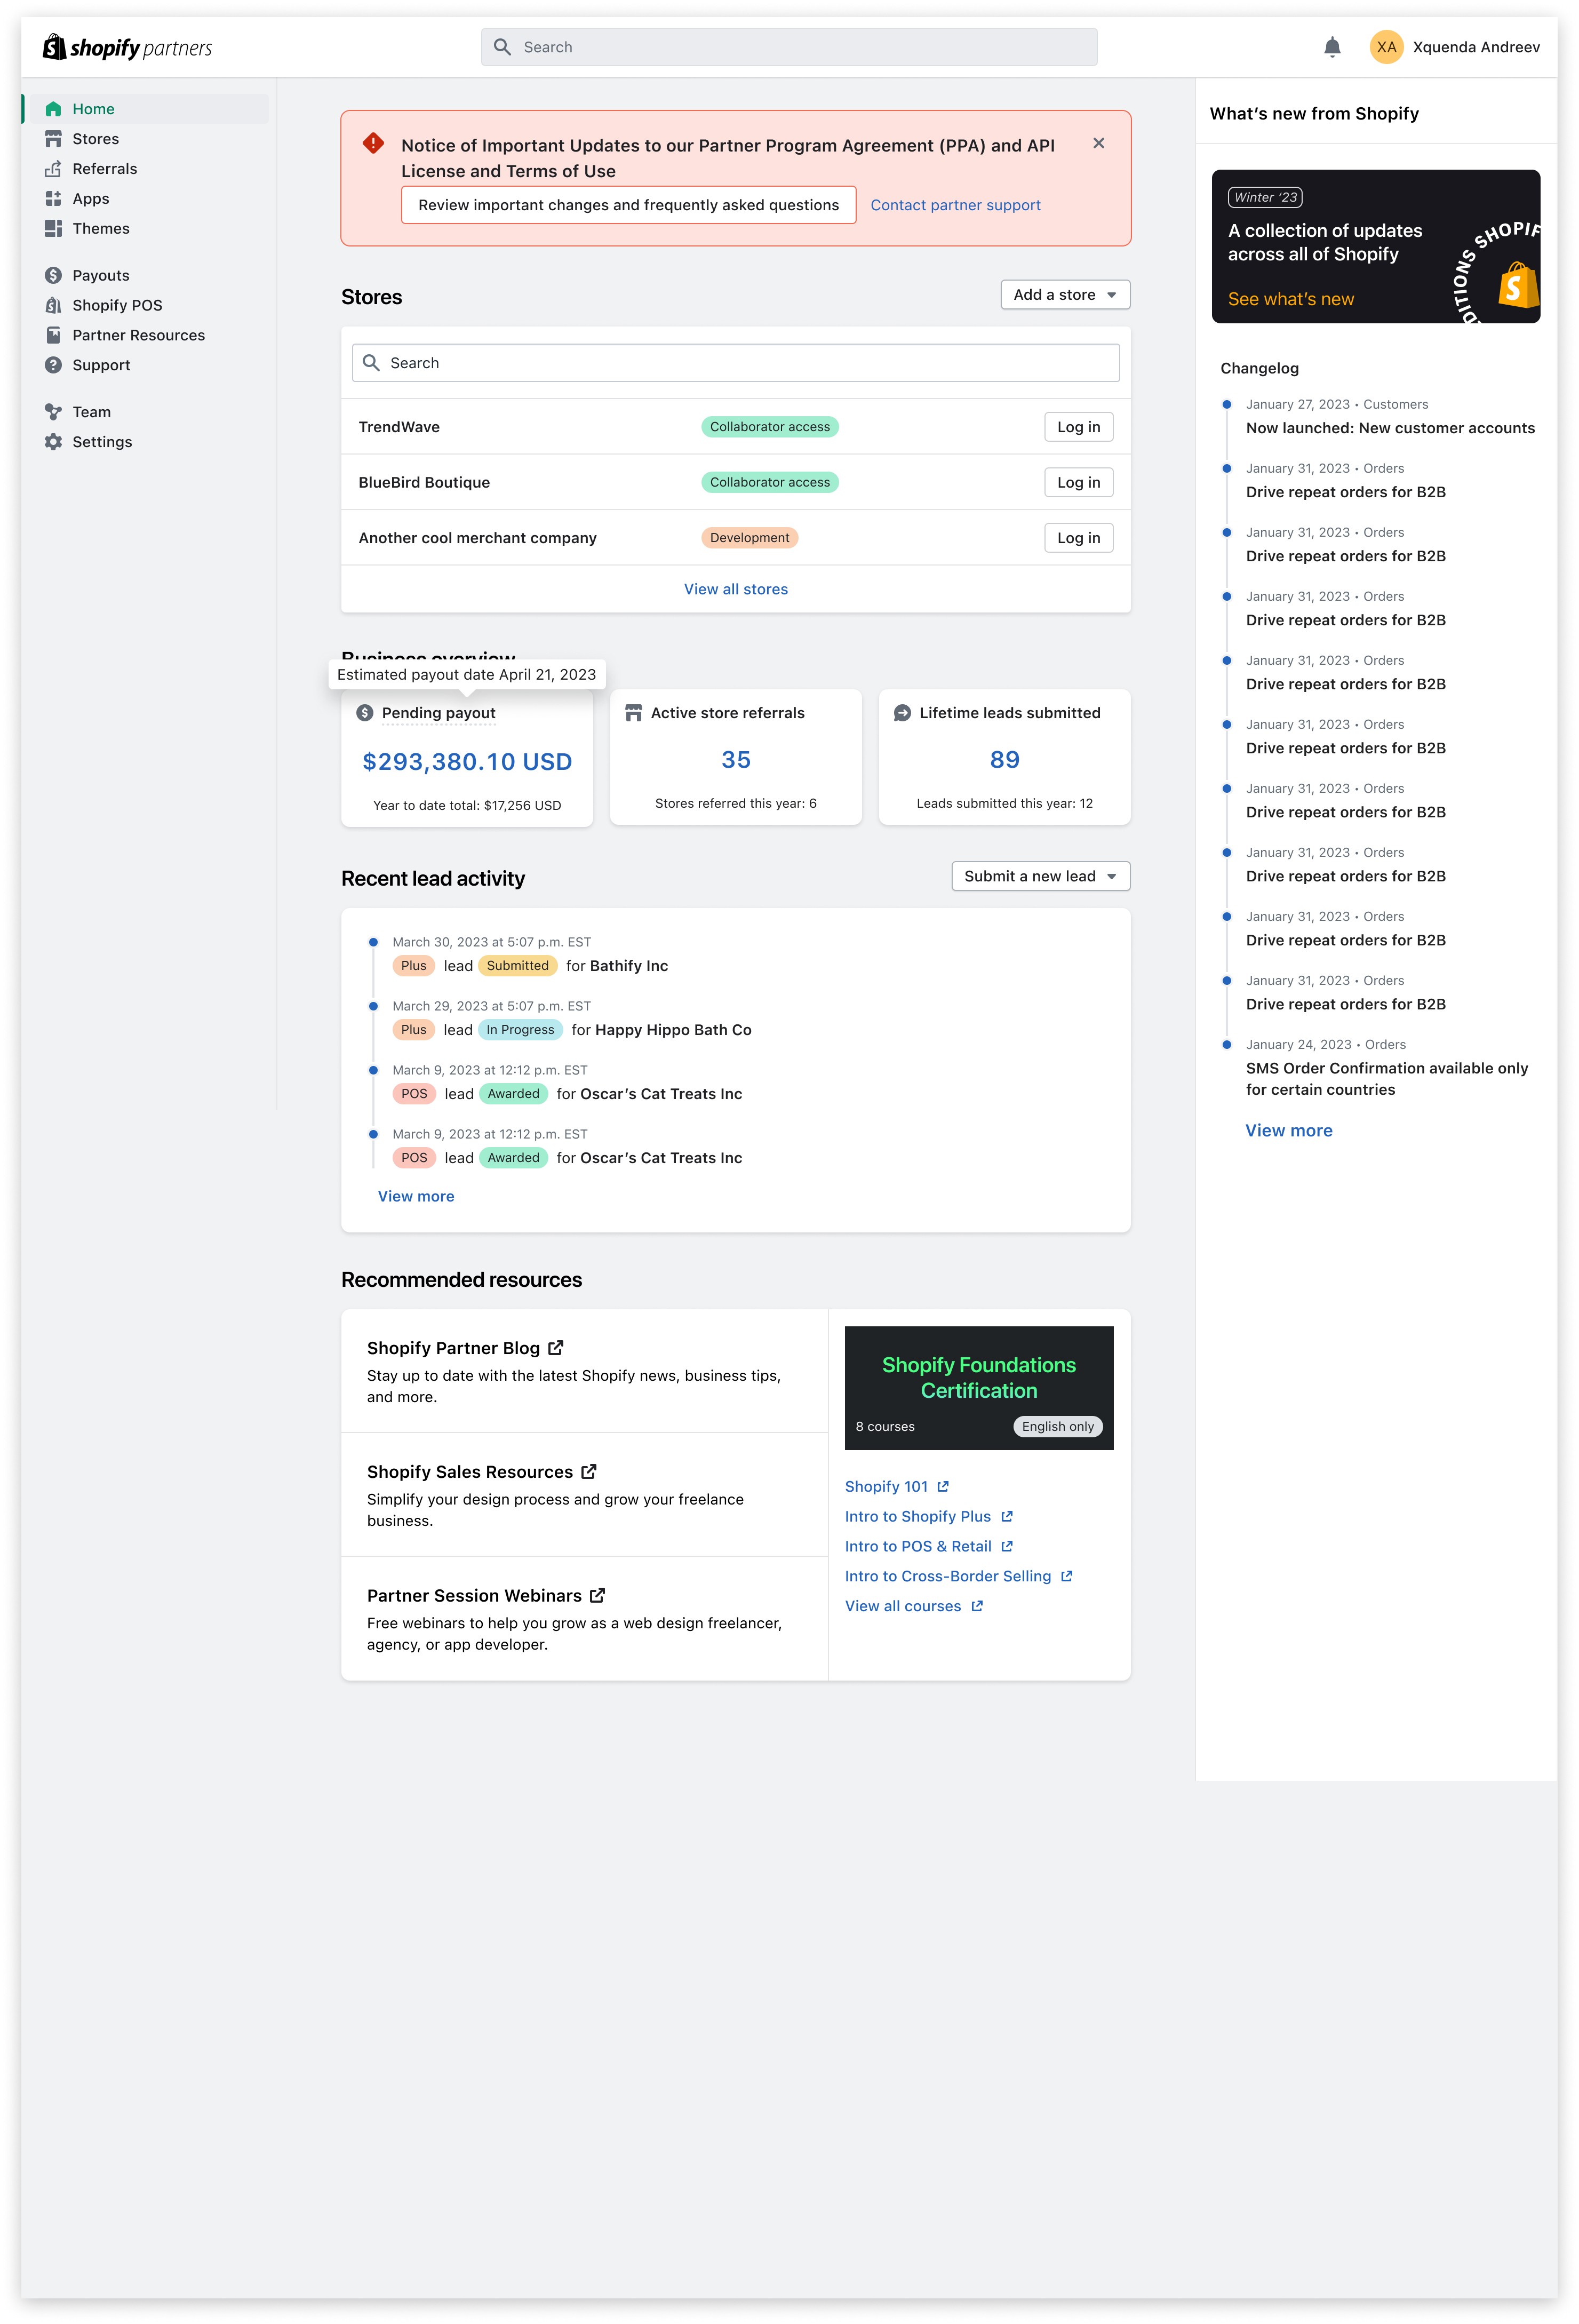Click the Home house icon in sidebar

(x=53, y=109)
